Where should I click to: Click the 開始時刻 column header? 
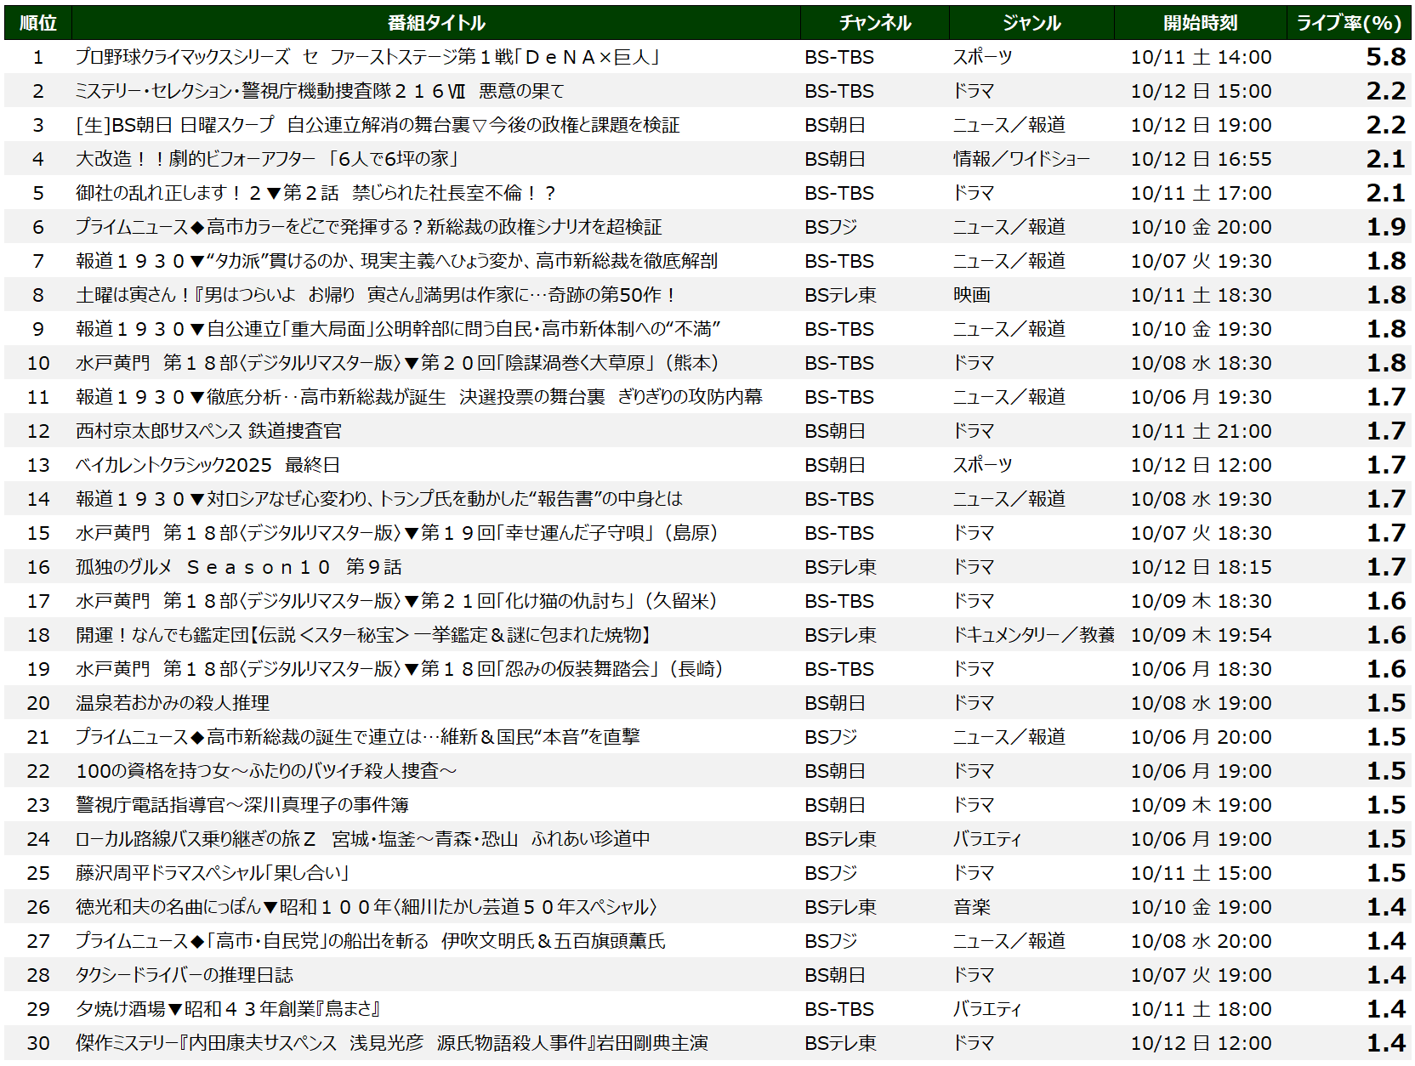click(1200, 23)
